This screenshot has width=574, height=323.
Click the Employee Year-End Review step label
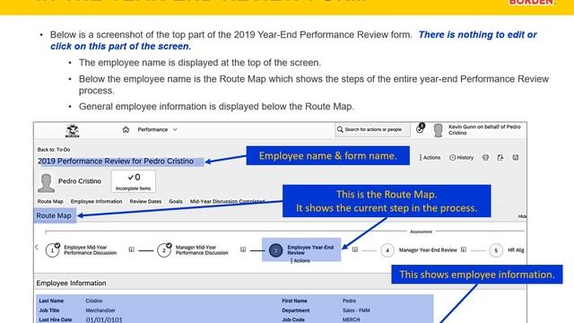pos(310,249)
